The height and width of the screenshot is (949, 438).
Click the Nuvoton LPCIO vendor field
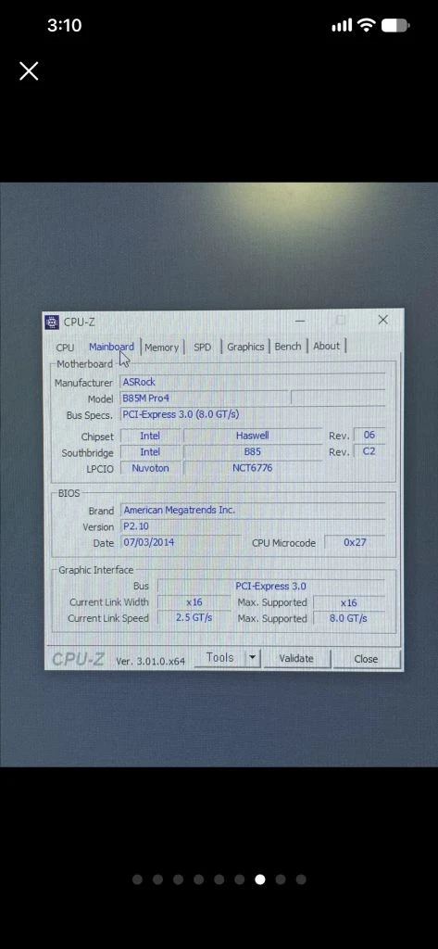150,468
